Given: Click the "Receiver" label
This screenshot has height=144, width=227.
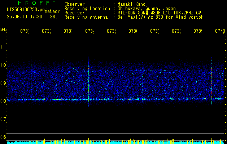Looking at the screenshot, I should point(75,13).
